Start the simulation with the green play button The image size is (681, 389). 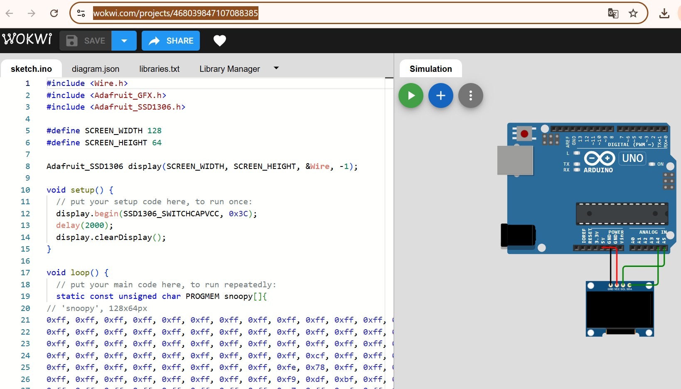pos(411,95)
